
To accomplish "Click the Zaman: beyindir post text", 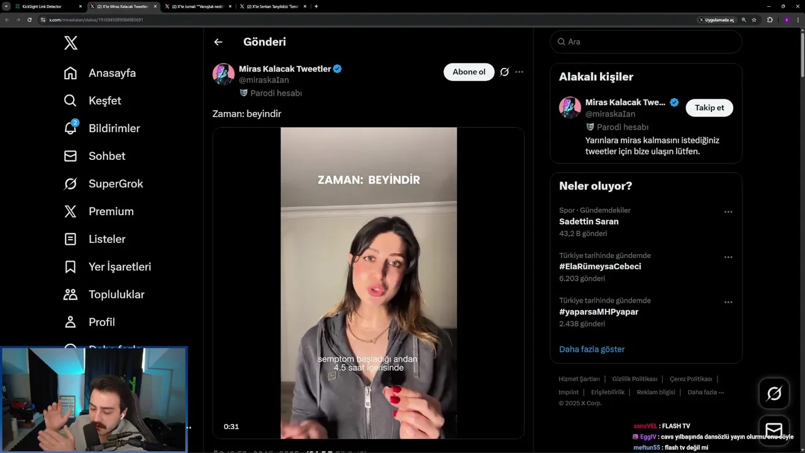I will [x=247, y=114].
